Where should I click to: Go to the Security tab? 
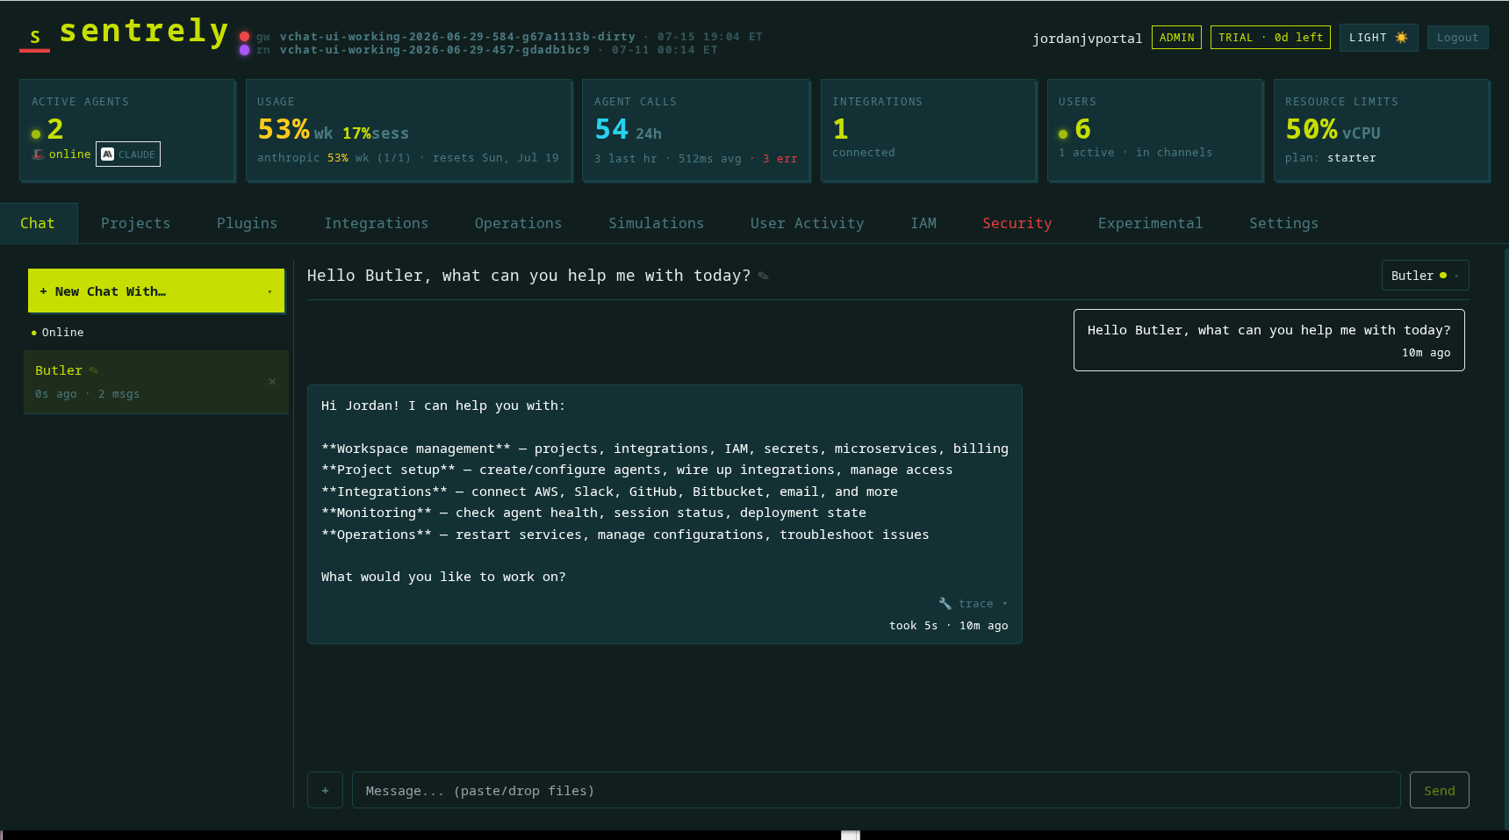tap(1017, 223)
